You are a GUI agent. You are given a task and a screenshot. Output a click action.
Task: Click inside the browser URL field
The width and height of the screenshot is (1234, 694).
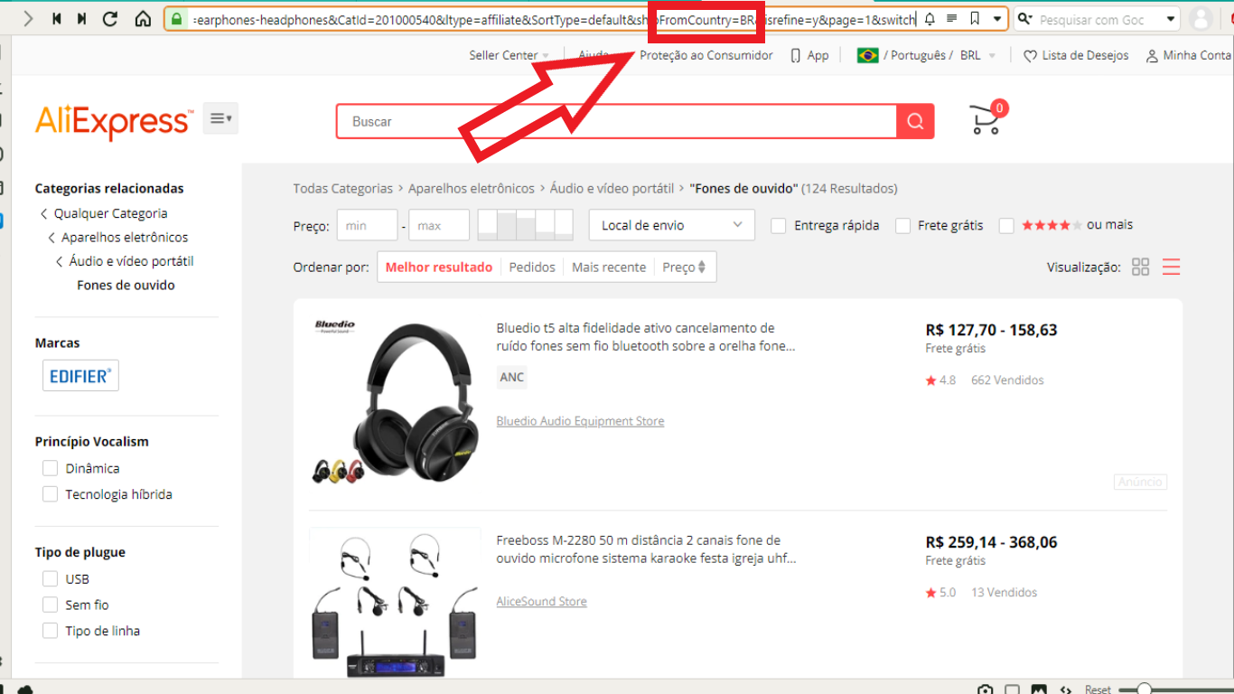(x=554, y=19)
